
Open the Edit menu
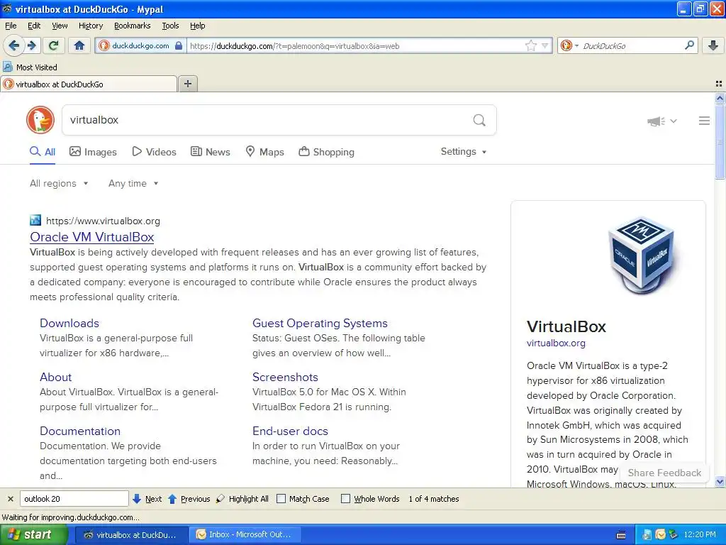pyautogui.click(x=34, y=26)
